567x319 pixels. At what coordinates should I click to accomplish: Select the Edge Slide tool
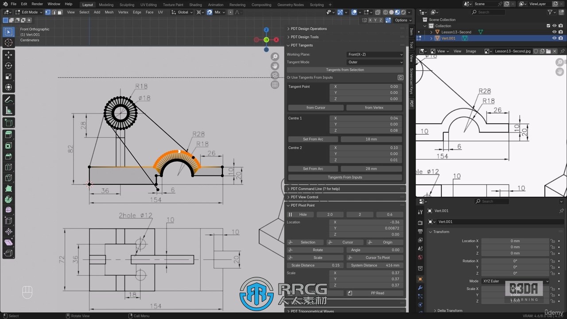point(8,221)
